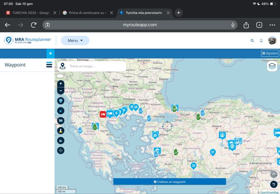Viewport: 280px width, 194px height.
Task: Click the map pin location tool icon
Action: pos(61,101)
